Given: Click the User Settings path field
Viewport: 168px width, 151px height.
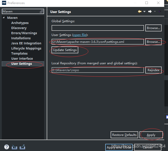Looking at the screenshot, I should [x=98, y=42].
